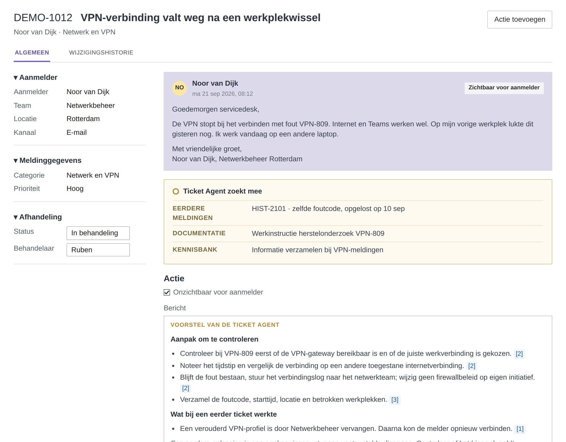Click the Wat bij een eerder ticket werkte heading
This screenshot has height=442, width=566.
tap(224, 415)
